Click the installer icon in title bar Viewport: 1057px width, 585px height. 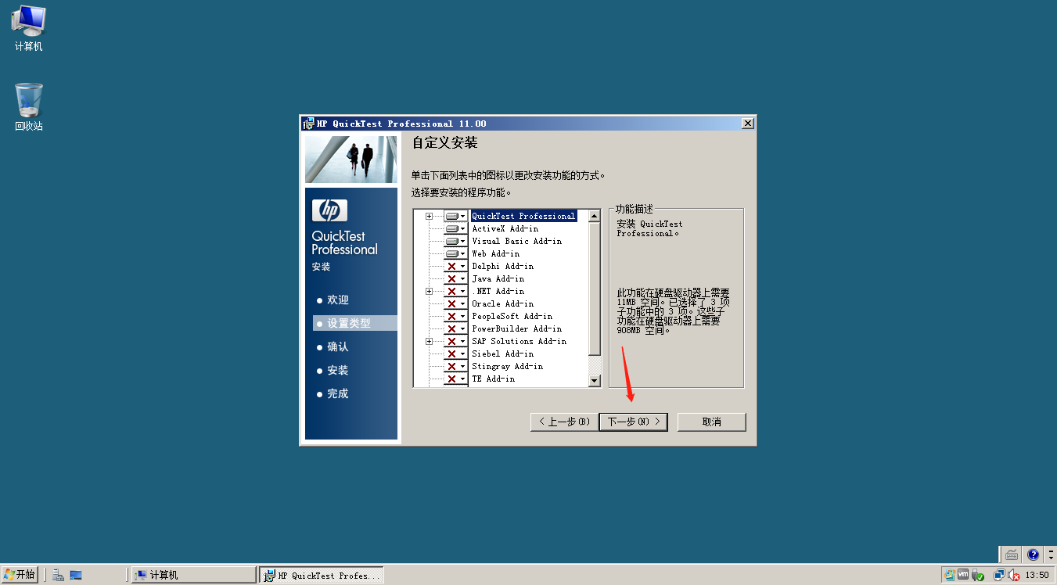pos(308,124)
